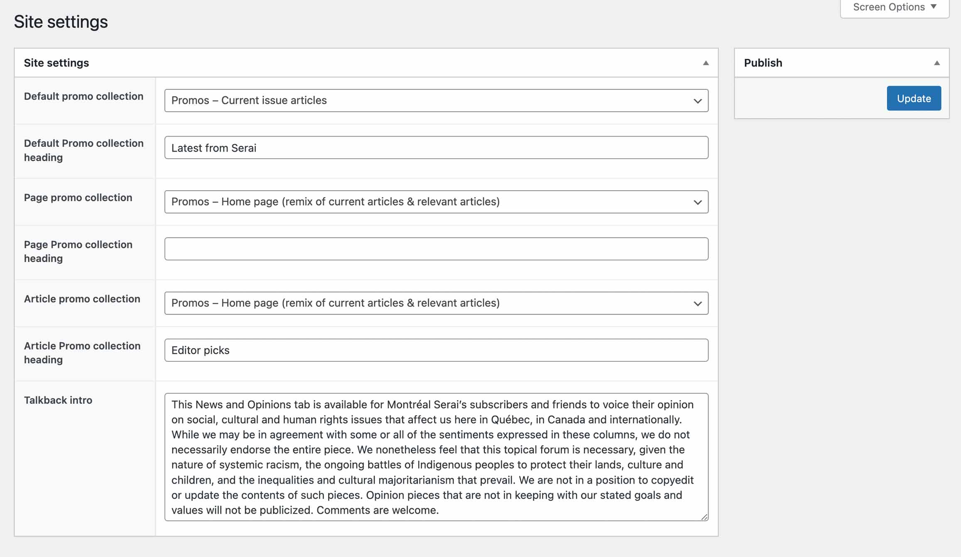Open Default promo collection dropdown

tap(435, 101)
